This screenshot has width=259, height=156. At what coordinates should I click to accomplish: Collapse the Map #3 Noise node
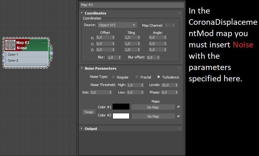point(44,42)
